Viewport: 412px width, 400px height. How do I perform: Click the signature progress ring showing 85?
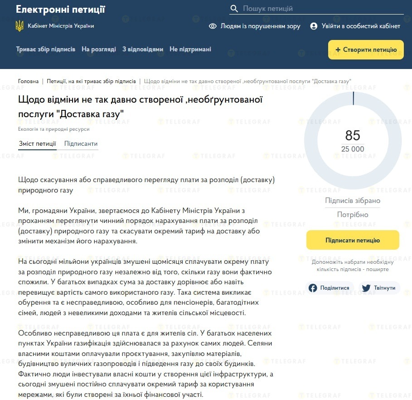(x=353, y=140)
